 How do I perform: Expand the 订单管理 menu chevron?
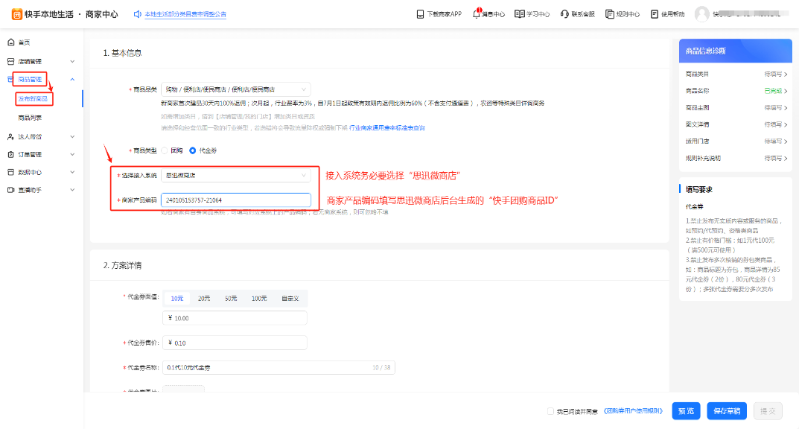(72, 154)
